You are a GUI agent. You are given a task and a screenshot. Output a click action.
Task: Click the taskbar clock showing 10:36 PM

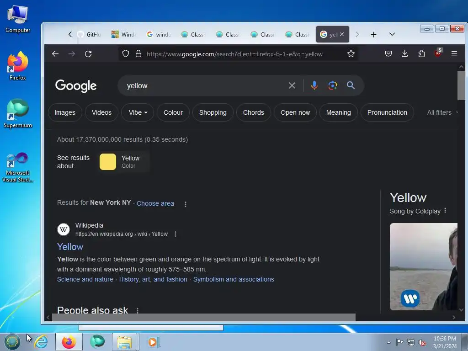pos(445,342)
